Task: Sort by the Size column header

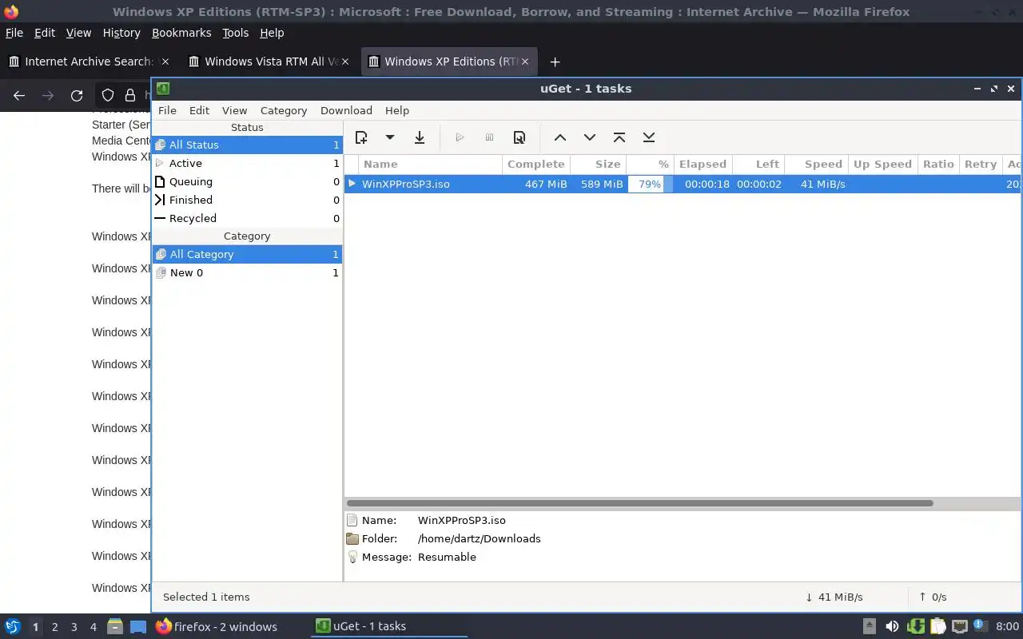Action: [598, 164]
